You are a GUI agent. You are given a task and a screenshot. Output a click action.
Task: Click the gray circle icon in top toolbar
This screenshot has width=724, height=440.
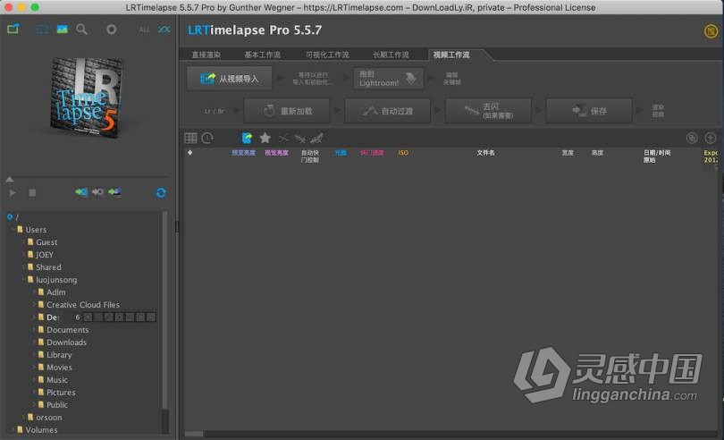coord(111,30)
